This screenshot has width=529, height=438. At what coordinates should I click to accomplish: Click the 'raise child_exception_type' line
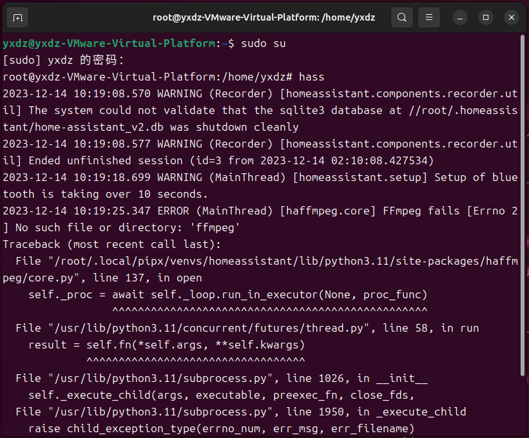tap(221, 428)
